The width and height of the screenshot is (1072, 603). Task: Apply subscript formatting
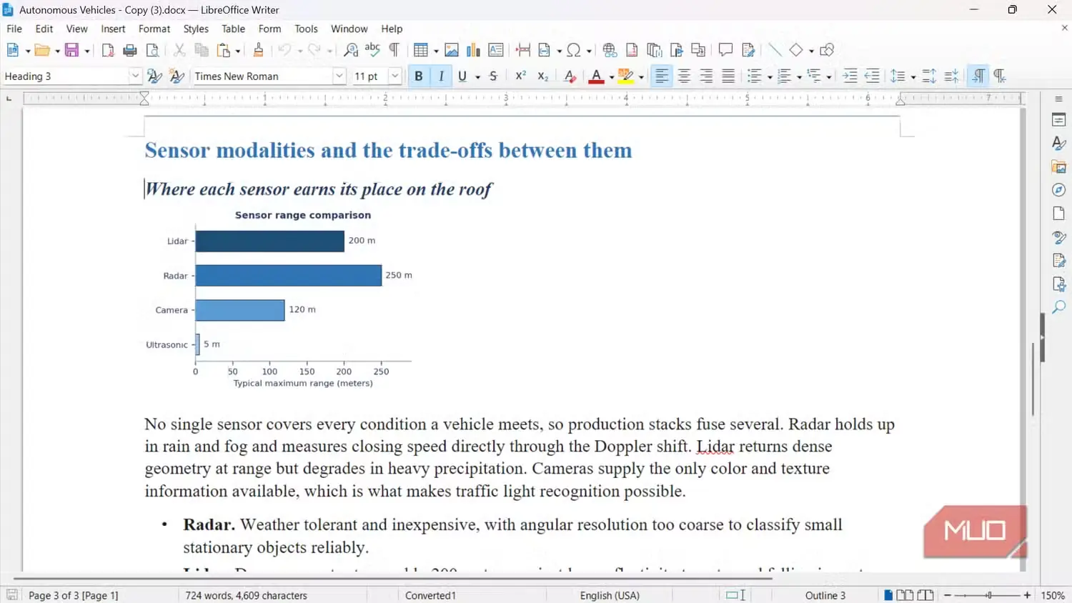click(543, 76)
